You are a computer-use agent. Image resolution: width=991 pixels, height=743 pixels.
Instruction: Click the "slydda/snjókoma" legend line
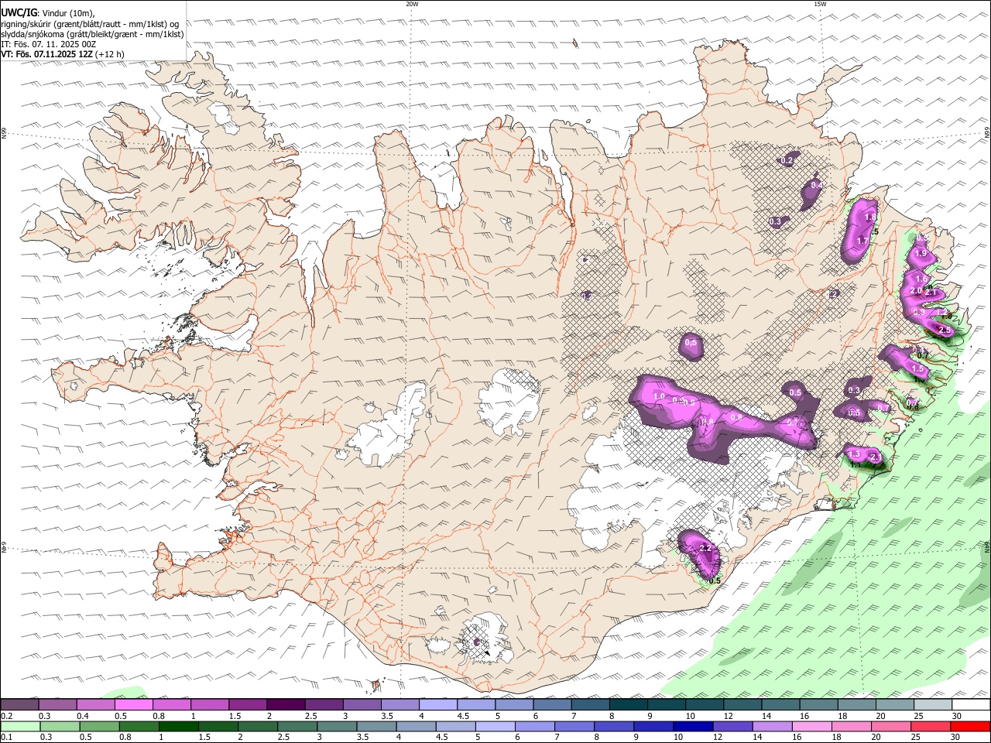(92, 34)
